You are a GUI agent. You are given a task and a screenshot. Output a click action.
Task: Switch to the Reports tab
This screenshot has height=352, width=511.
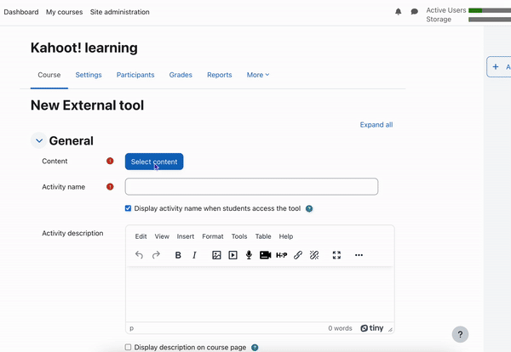pyautogui.click(x=220, y=75)
